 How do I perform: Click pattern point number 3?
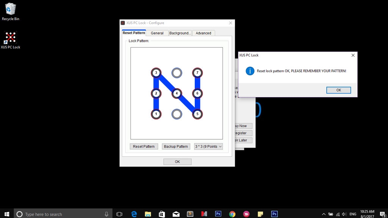coord(156,73)
